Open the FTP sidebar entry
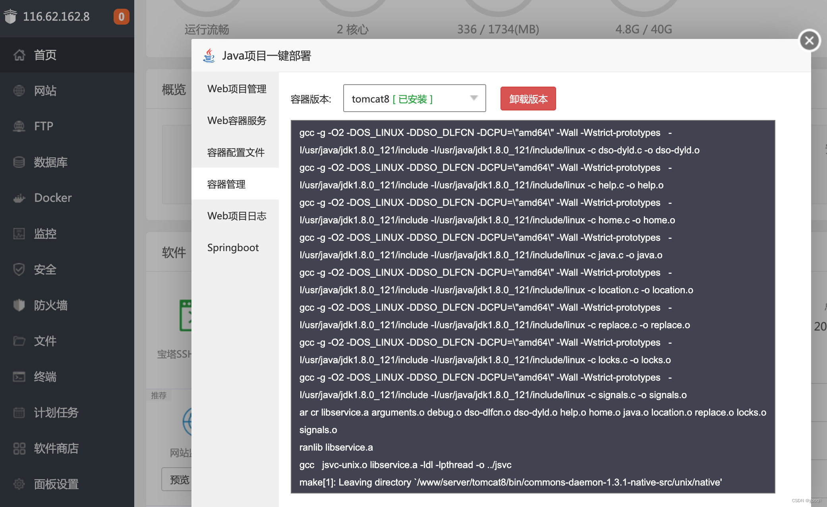Screen dimensions: 827x507 pos(67,126)
